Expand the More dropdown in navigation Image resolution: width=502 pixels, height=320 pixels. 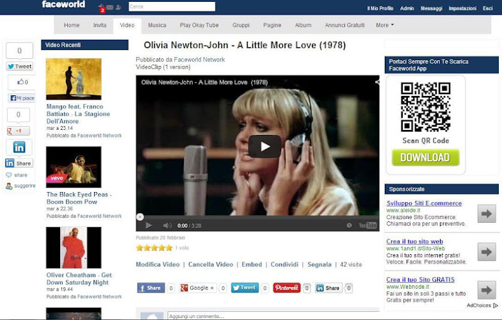point(385,25)
